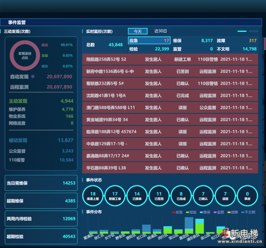
Task: Switch to the 近30日 tab
Action: pyautogui.click(x=160, y=31)
